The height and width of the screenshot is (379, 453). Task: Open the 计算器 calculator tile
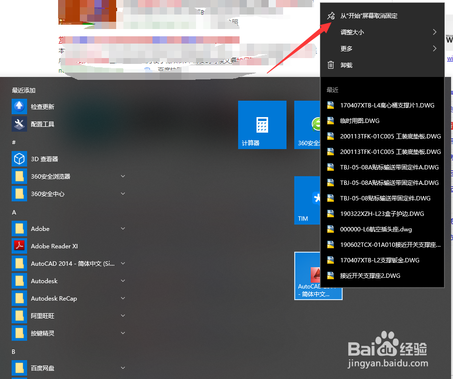pyautogui.click(x=262, y=125)
